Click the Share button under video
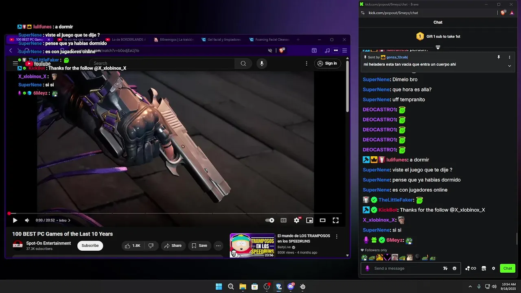This screenshot has height=293, width=521. 173,246
